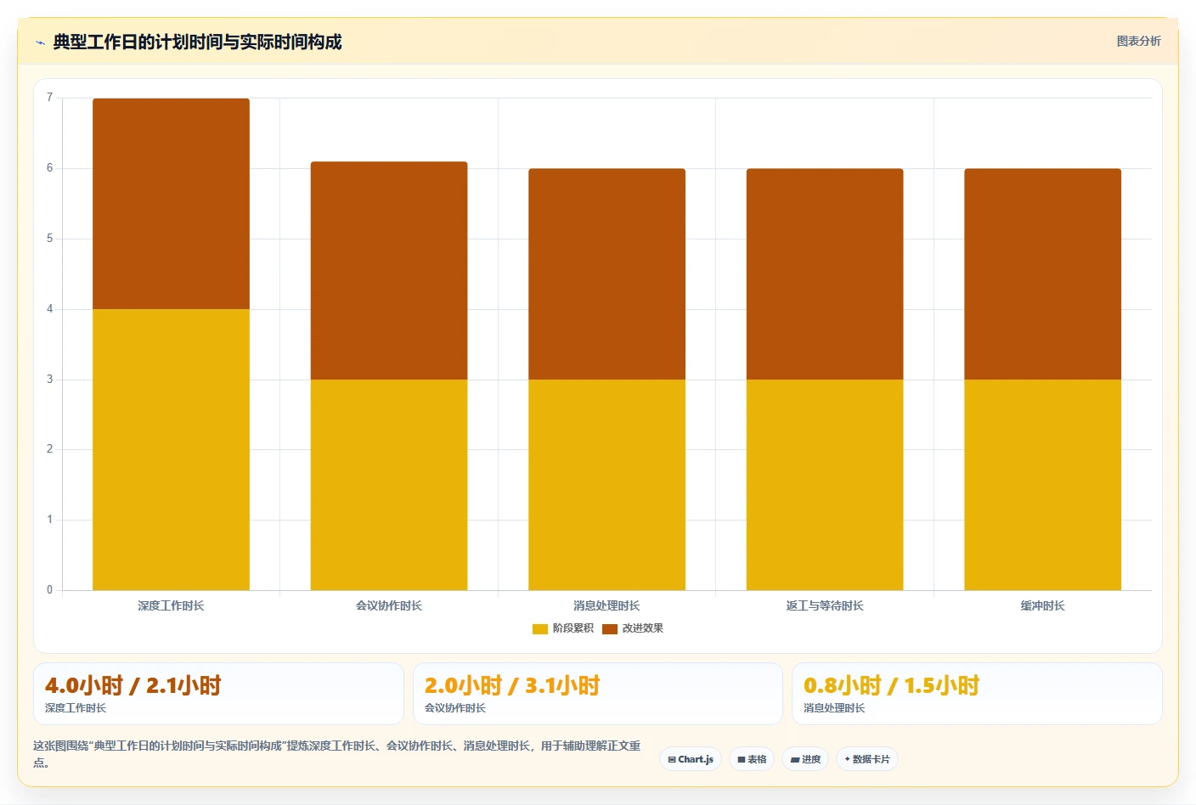Click the yellow segment of the 深度工作时长 bar
Image resolution: width=1196 pixels, height=805 pixels.
171,449
